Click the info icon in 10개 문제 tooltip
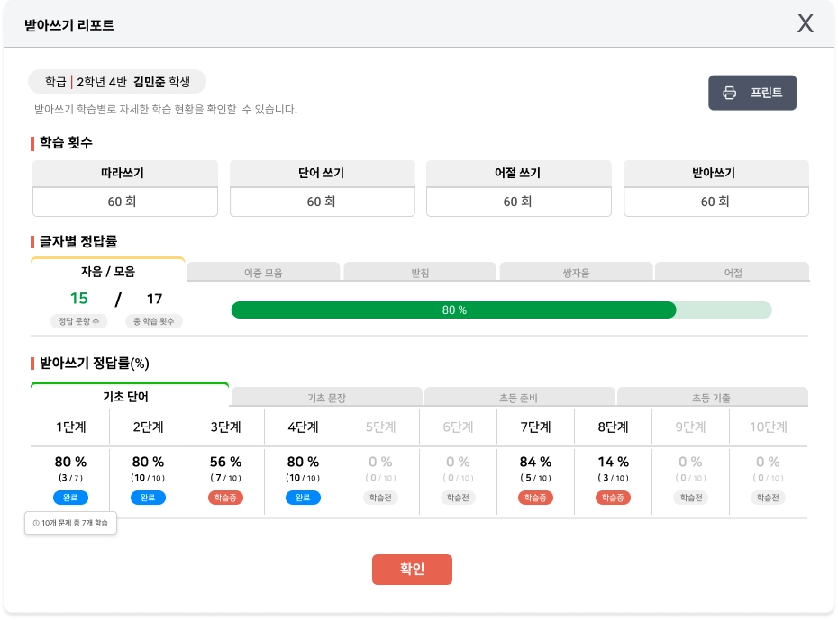This screenshot has width=838, height=620. (x=36, y=523)
